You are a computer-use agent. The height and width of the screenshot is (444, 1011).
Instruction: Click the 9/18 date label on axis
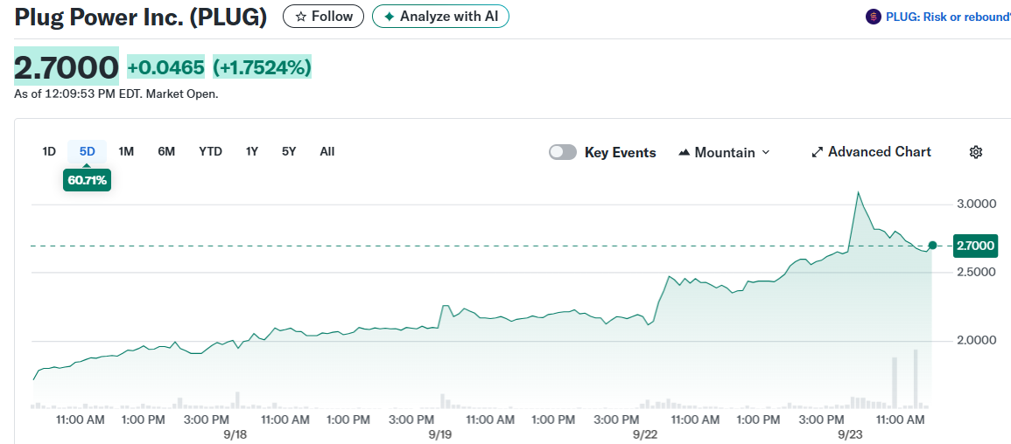click(x=235, y=434)
